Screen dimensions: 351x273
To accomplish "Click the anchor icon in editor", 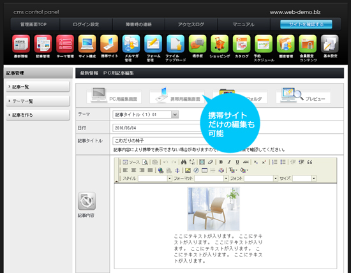I will coord(177,170).
